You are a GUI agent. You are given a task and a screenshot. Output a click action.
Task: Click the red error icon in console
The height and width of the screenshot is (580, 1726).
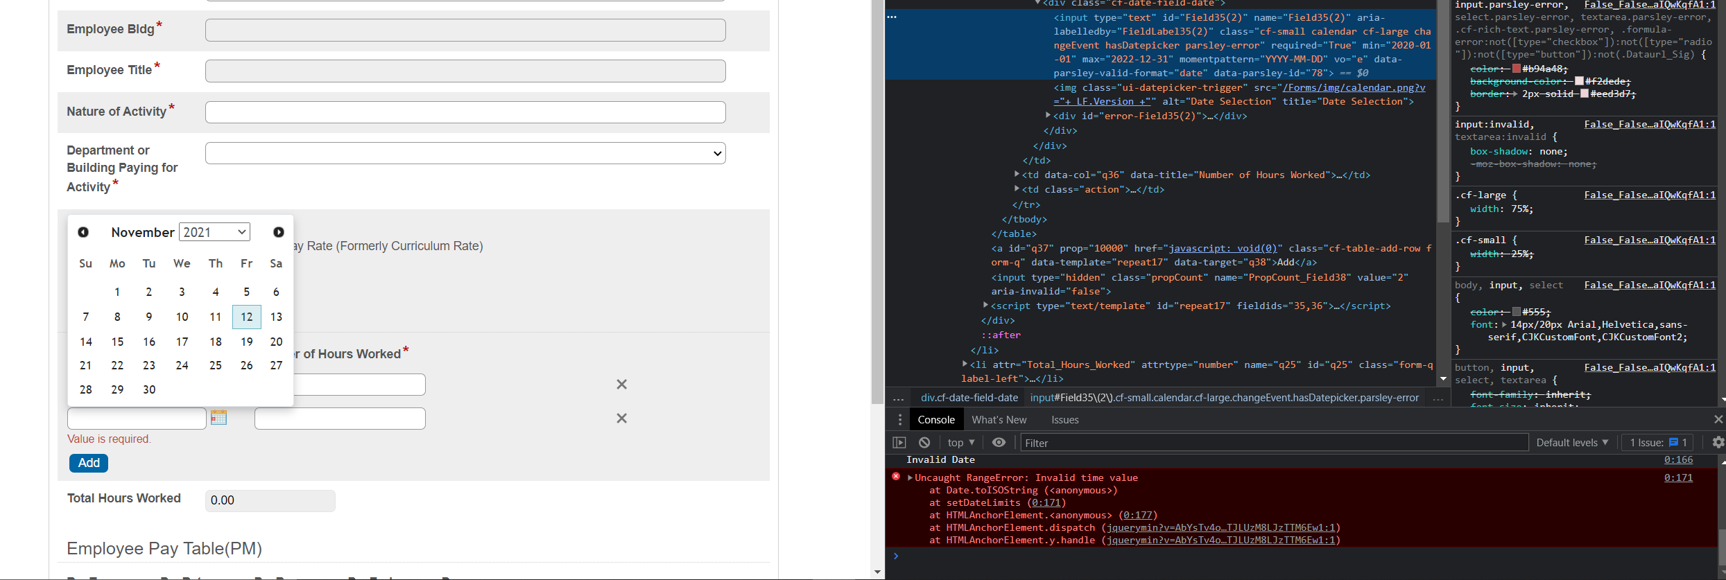896,477
